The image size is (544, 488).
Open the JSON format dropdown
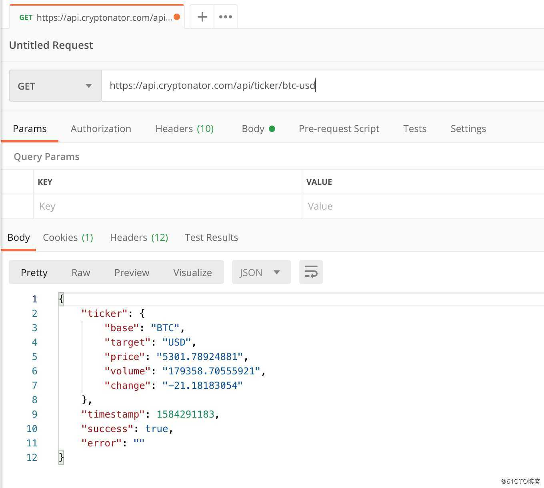tap(261, 272)
